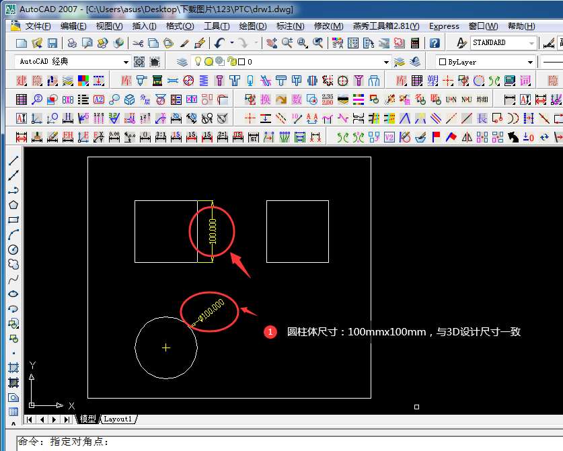The height and width of the screenshot is (451, 563).
Task: Click the Cut scissors icon
Action: pyautogui.click(x=138, y=43)
